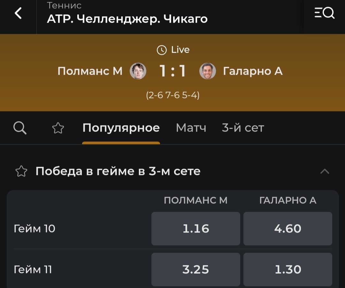The width and height of the screenshot is (345, 288).
Task: Pick Полманс М Гейм 11 odds 3.25
Action: tap(195, 269)
